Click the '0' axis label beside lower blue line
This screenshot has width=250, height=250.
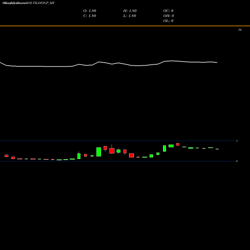click(236, 161)
